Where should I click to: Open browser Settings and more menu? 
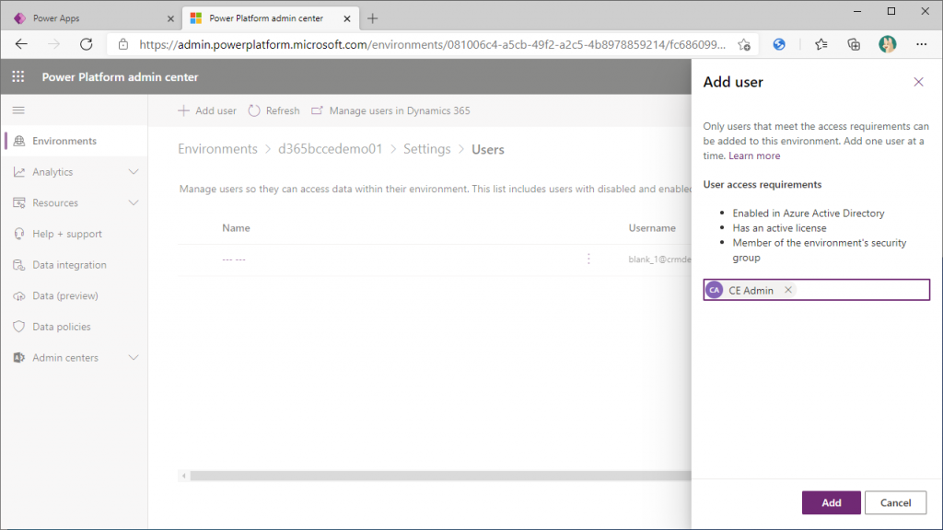point(921,44)
